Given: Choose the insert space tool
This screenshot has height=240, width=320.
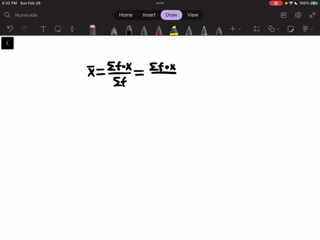Looking at the screenshot, I should point(72,29).
